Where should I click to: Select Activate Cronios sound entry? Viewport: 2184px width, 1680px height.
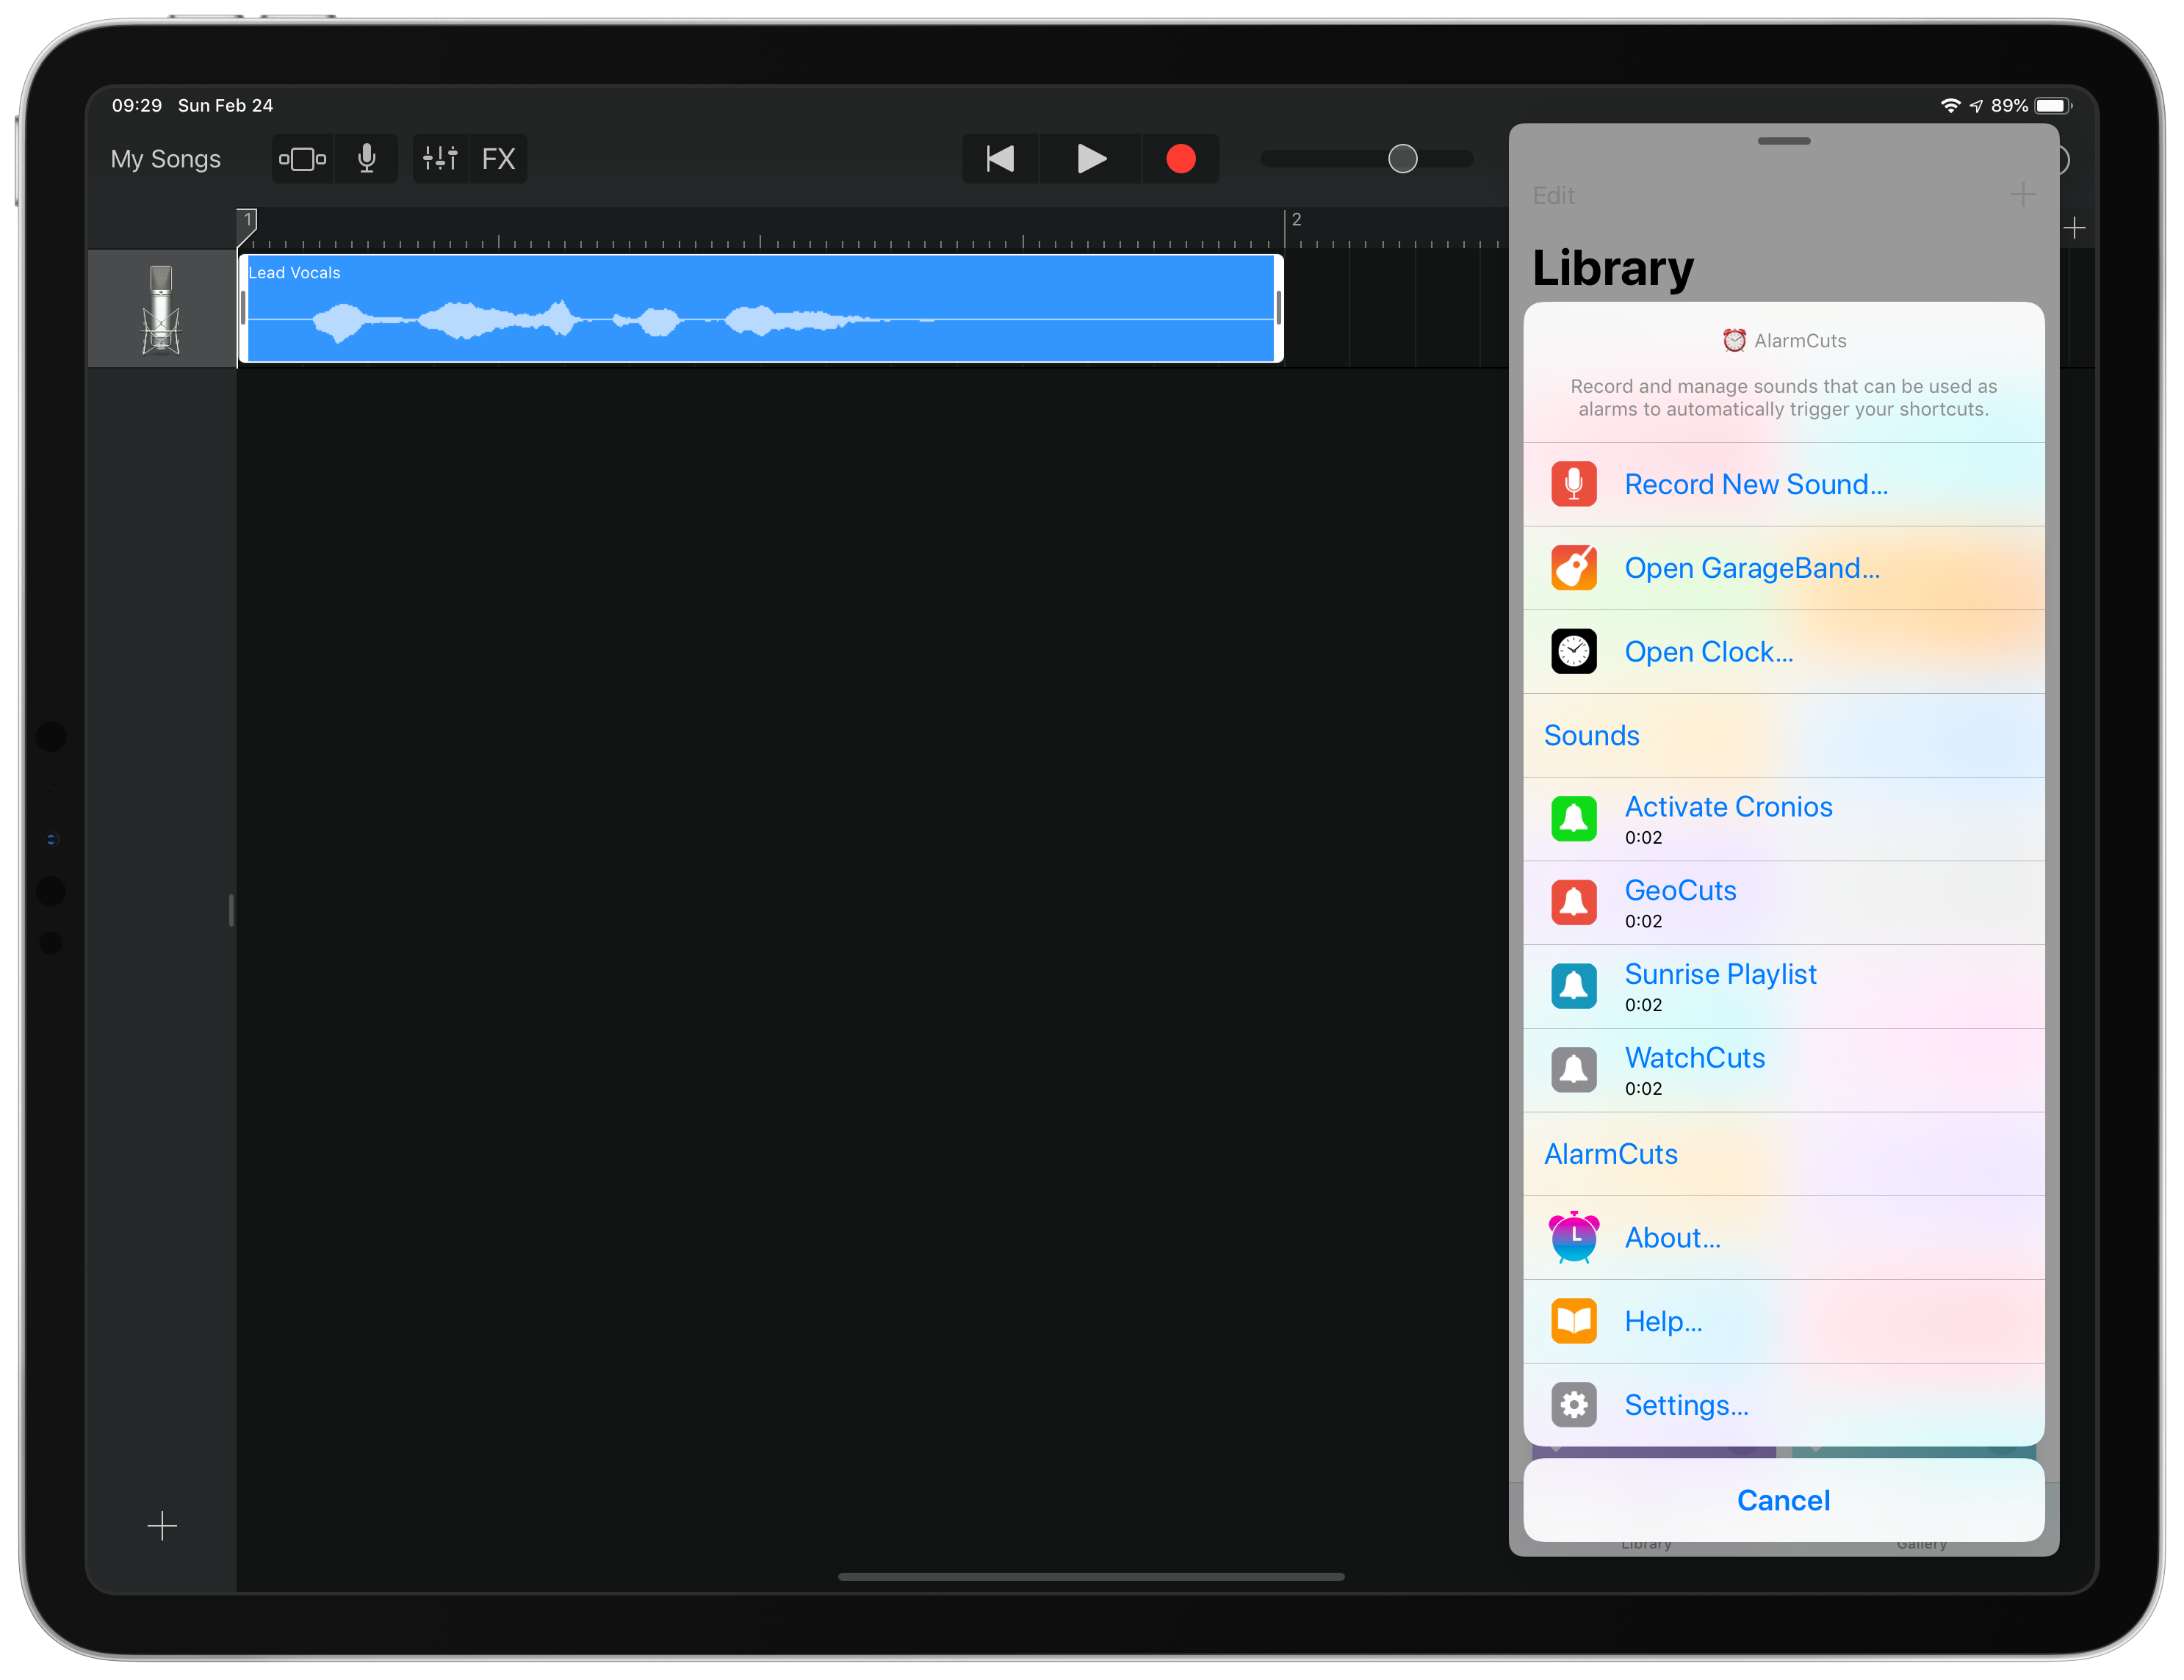(x=1783, y=817)
